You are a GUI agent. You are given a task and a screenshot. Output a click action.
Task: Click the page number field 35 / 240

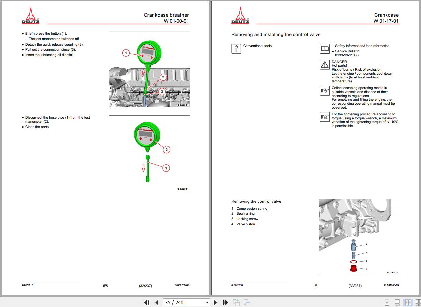(184, 302)
